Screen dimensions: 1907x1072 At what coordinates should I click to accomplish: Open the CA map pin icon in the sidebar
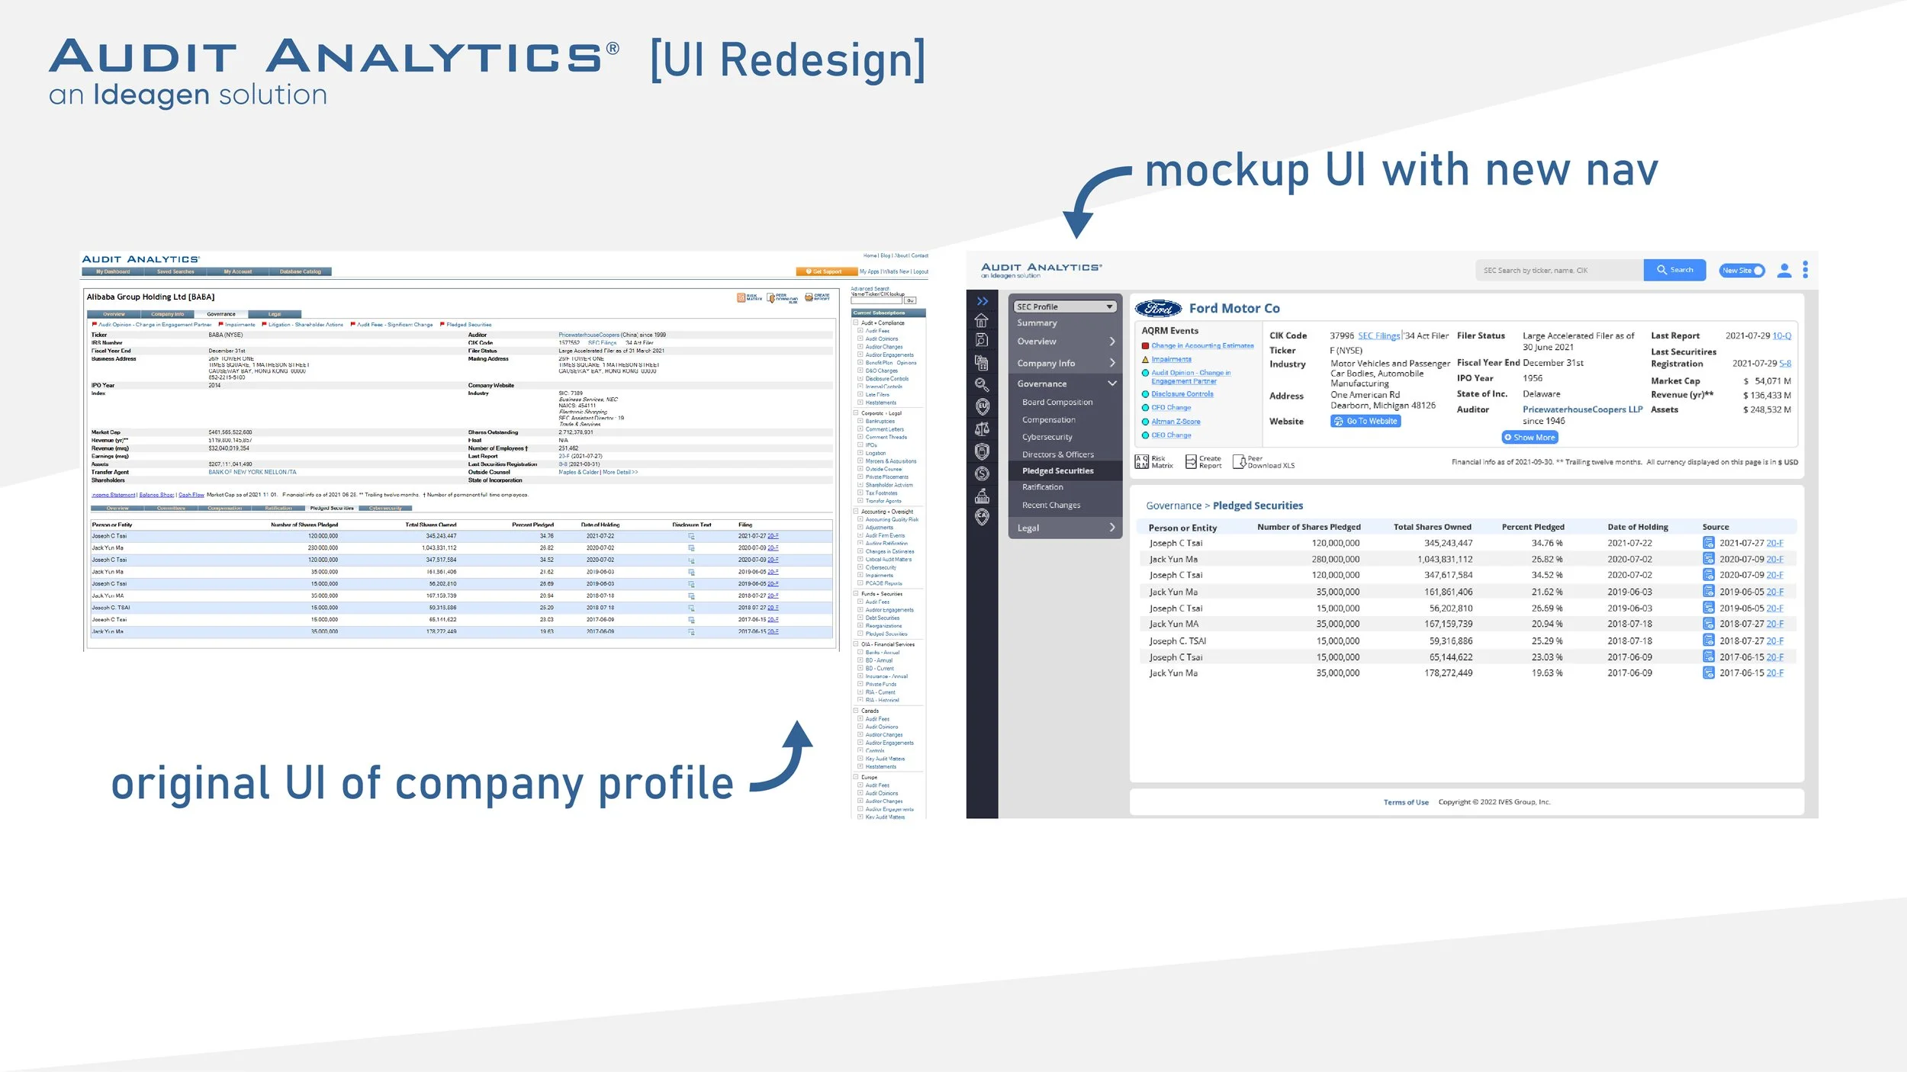[982, 518]
